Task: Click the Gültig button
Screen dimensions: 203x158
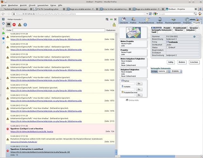Action: click(171, 62)
